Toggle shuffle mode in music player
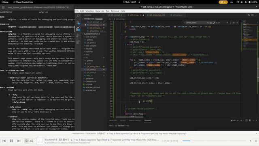Image resolution: width=259 pixels, height=146 pixels. click(32, 141)
